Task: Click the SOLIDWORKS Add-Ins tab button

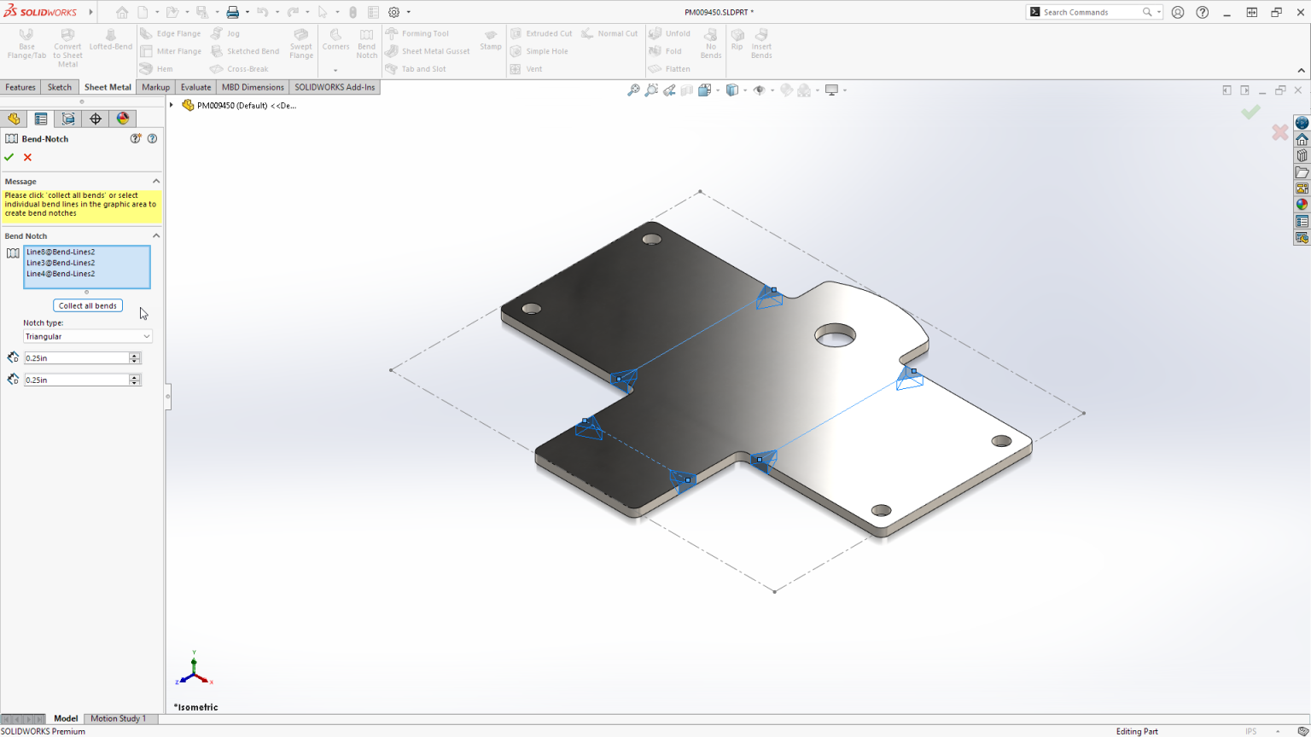Action: tap(334, 86)
